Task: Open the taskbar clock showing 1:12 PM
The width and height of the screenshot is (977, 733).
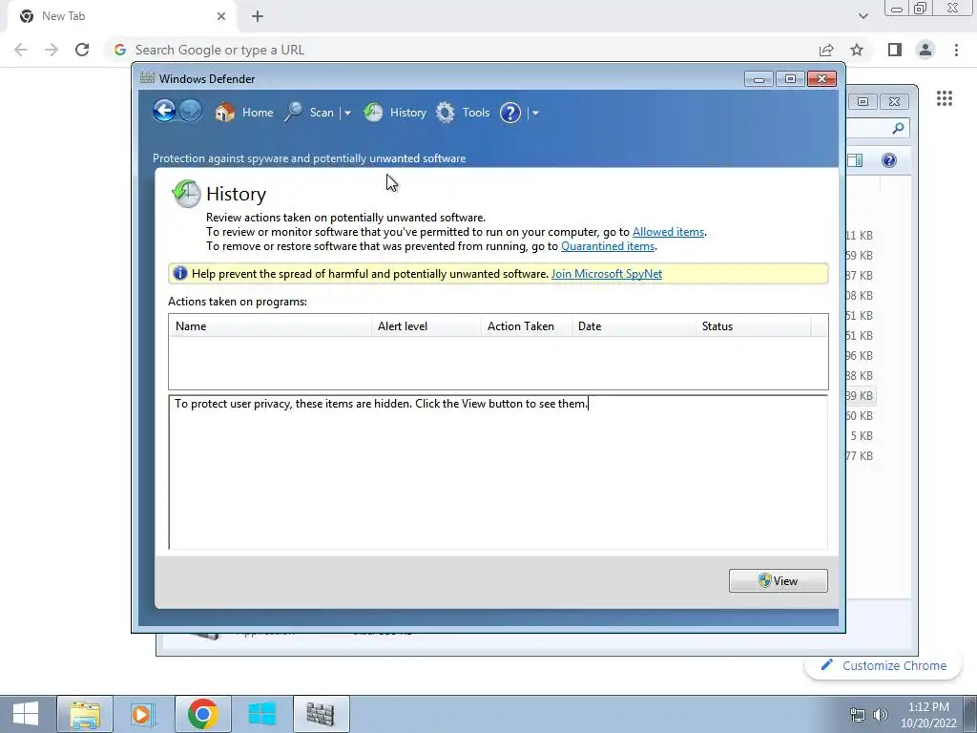Action: pyautogui.click(x=928, y=714)
